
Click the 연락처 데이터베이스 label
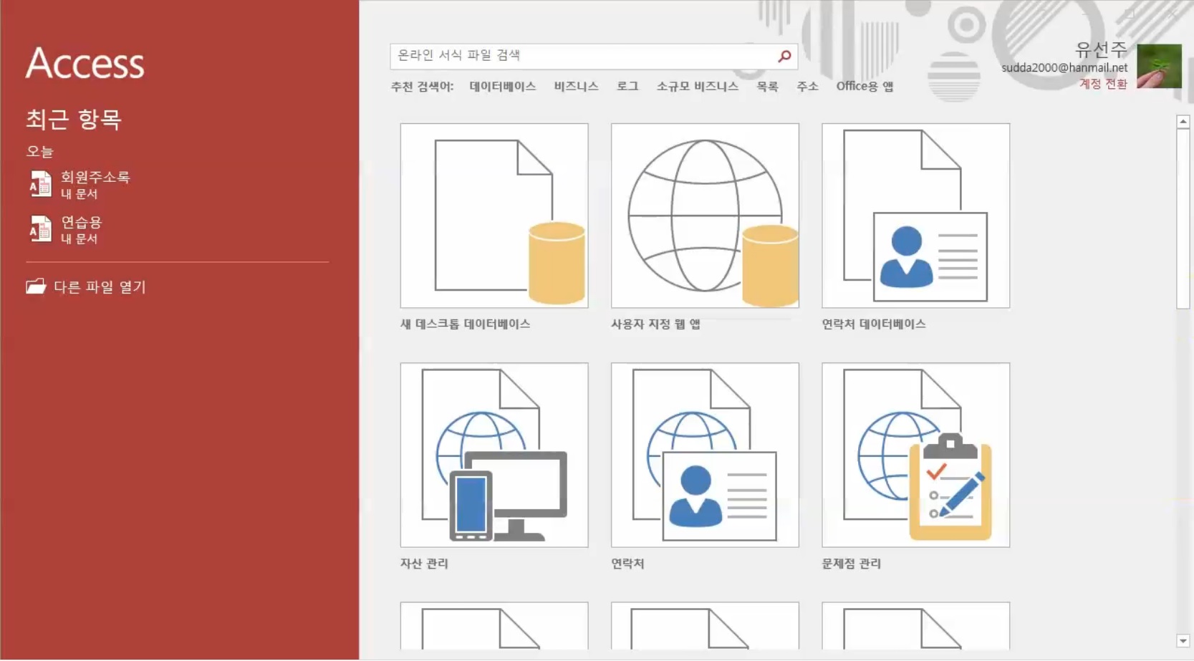point(874,324)
